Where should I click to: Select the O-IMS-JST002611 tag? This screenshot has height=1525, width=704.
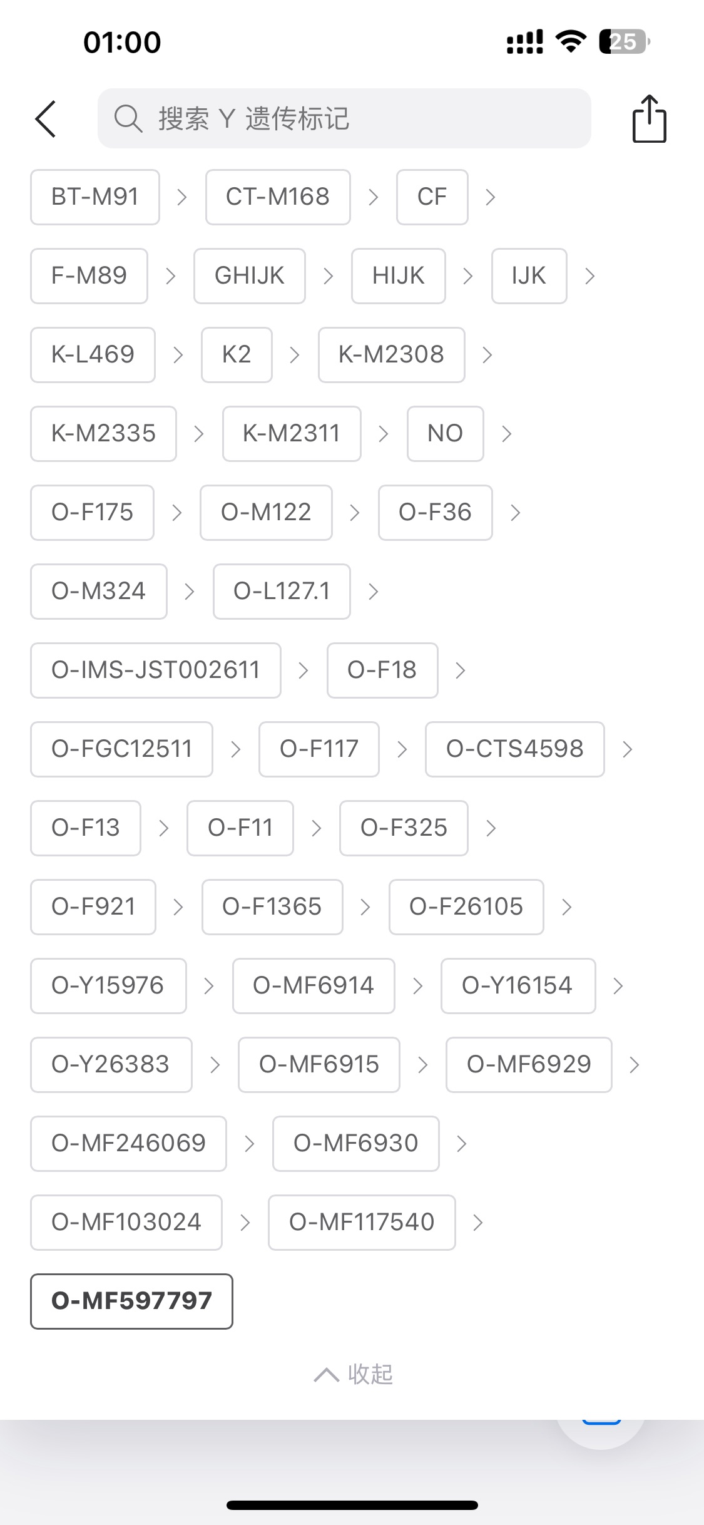[x=156, y=670]
